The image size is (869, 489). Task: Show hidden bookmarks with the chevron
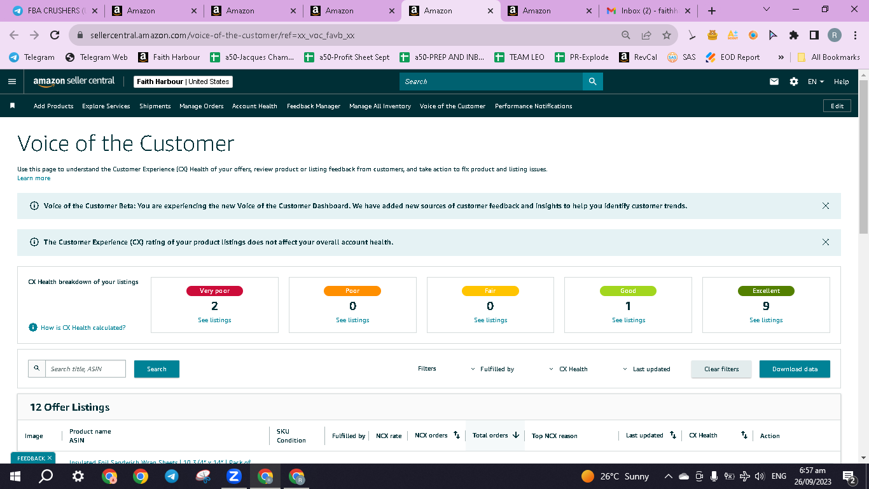pyautogui.click(x=781, y=57)
